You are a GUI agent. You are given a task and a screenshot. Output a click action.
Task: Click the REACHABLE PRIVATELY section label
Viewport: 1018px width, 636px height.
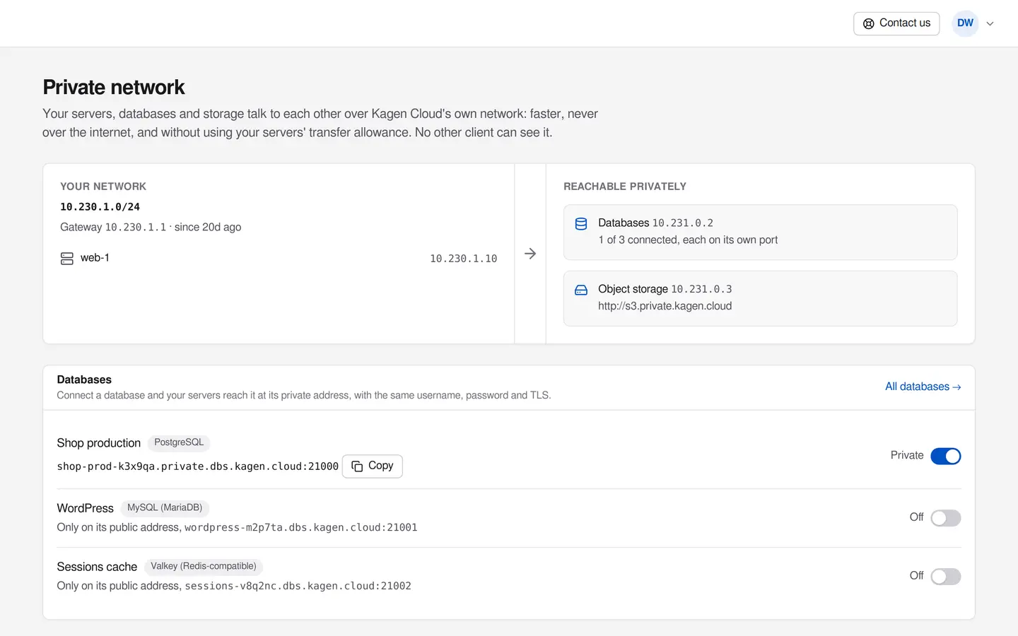tap(625, 187)
